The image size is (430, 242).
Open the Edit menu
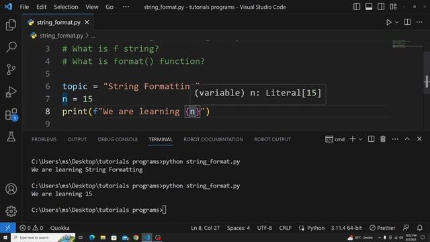click(x=42, y=7)
